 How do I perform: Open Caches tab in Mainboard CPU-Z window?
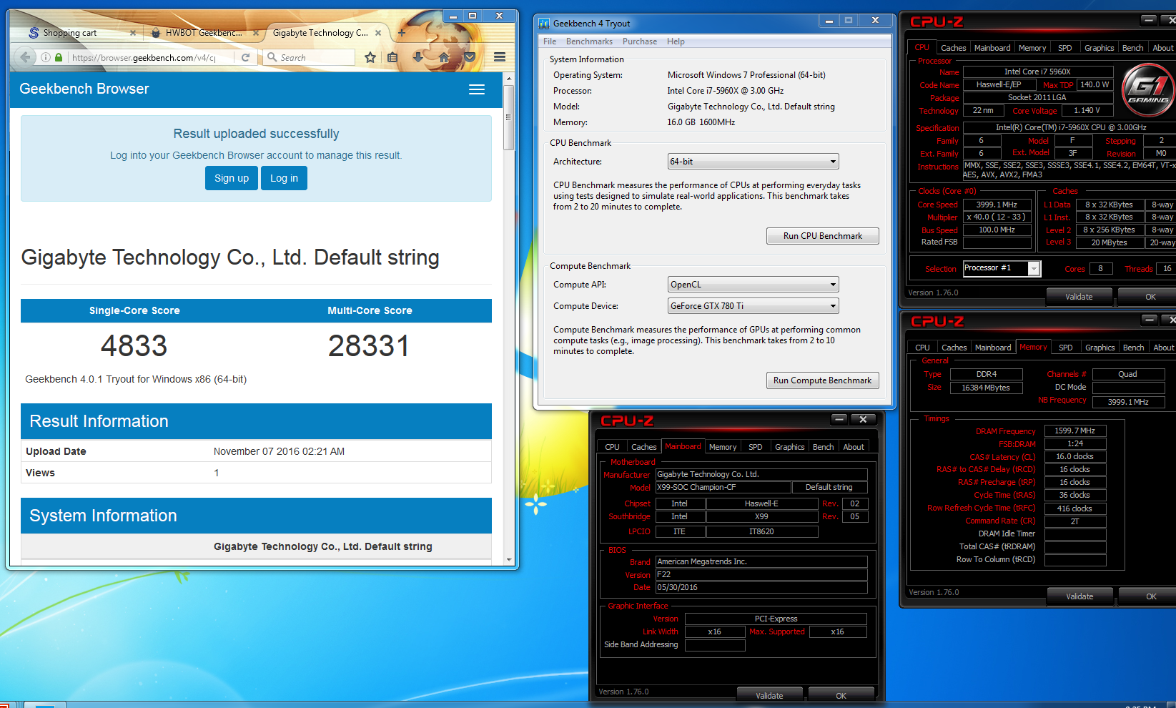click(x=643, y=447)
